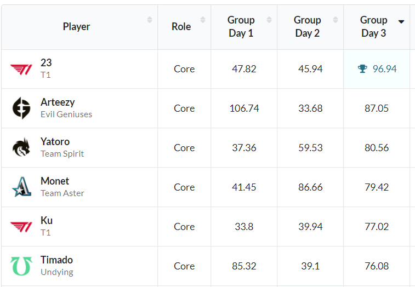Open Yatoro's player profile link
415x287 pixels.
55,142
